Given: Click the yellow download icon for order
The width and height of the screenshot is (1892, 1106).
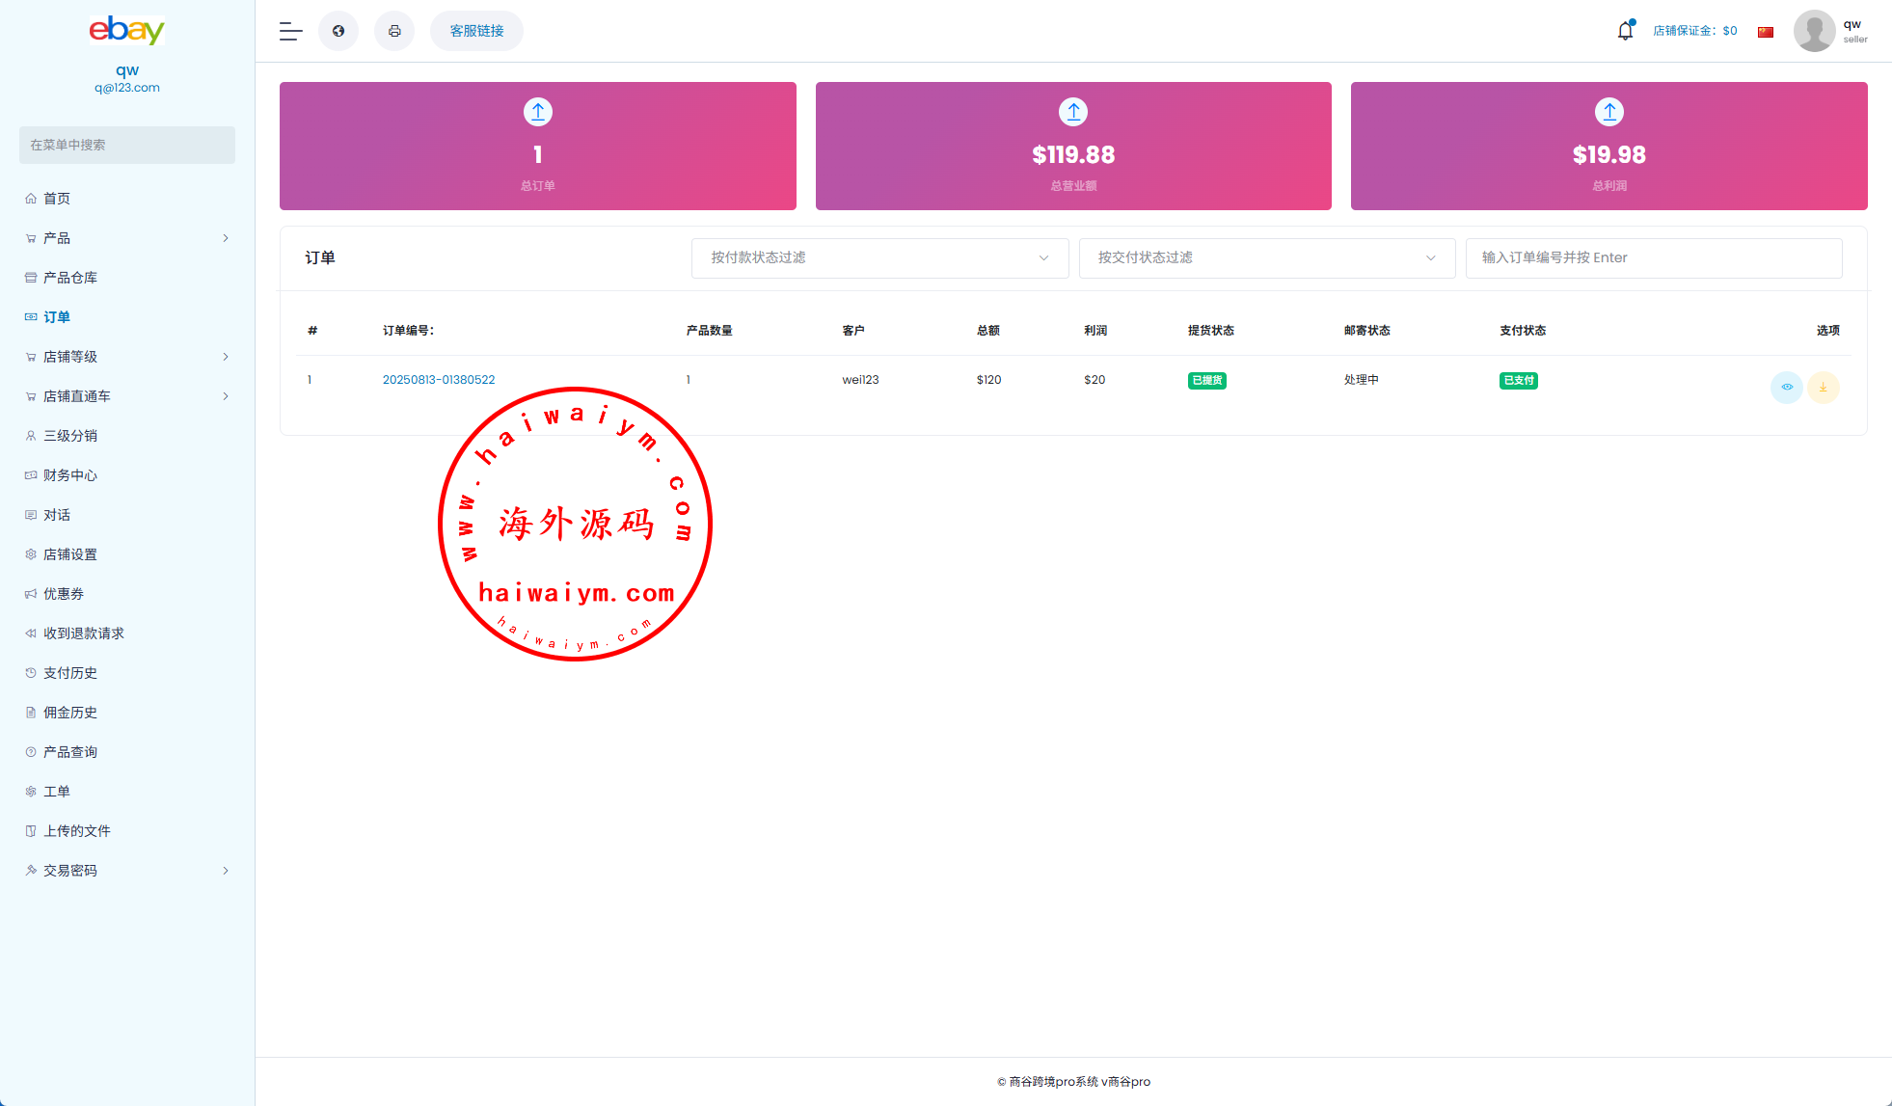Looking at the screenshot, I should click(1823, 387).
